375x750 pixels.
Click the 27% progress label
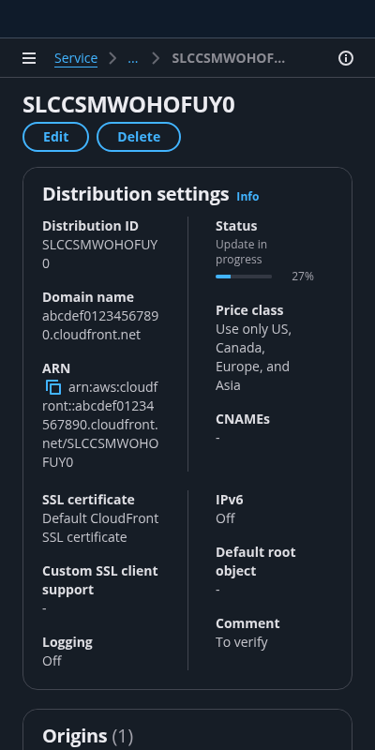click(x=303, y=276)
